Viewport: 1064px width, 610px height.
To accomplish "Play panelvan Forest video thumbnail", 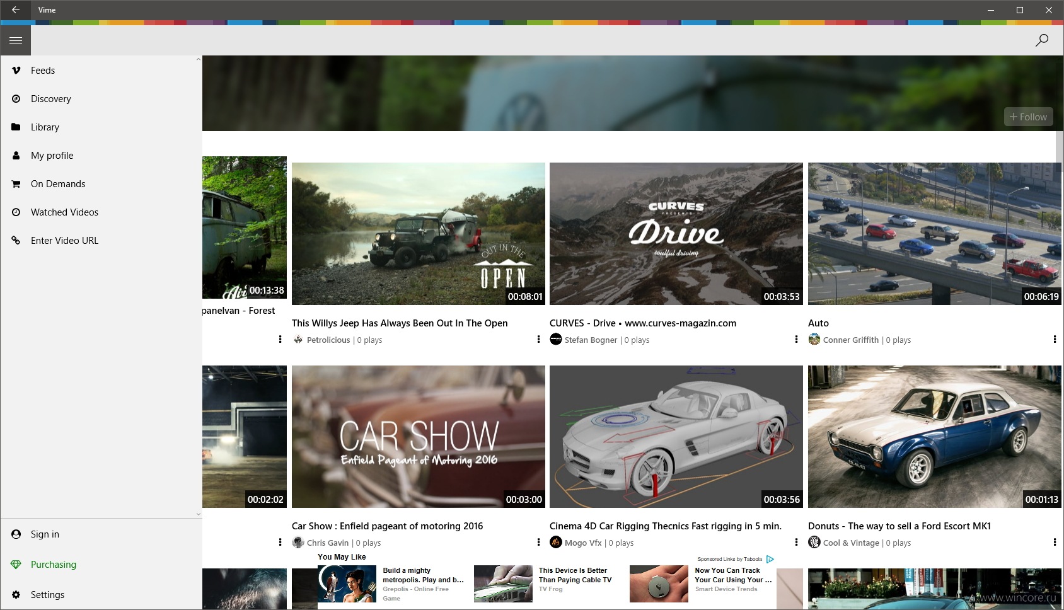I will [x=245, y=227].
